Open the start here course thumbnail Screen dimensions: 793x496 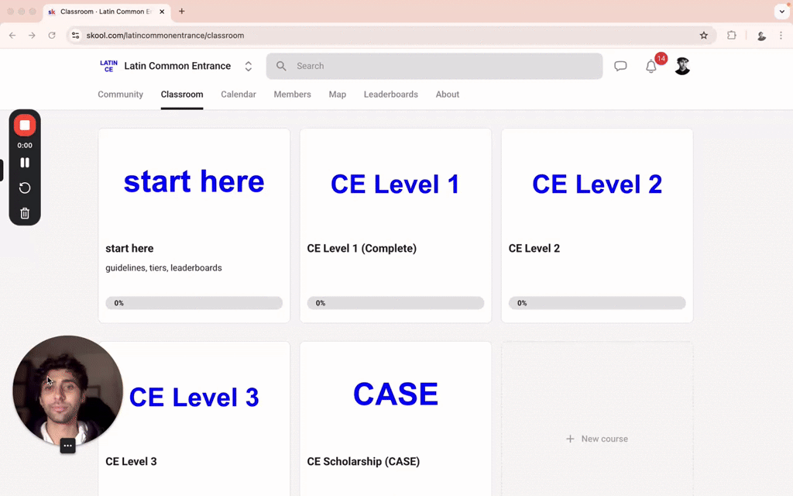(x=194, y=181)
